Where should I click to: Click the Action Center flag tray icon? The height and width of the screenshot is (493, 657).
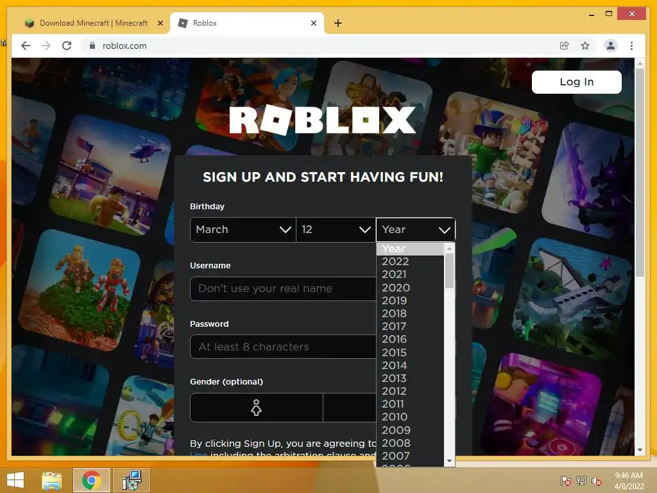coord(565,481)
